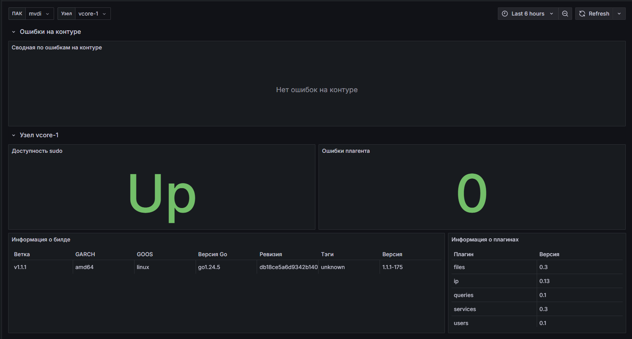This screenshot has height=339, width=632.
Task: Collapse the Узел vcore-1 row section
Action: pyautogui.click(x=14, y=135)
